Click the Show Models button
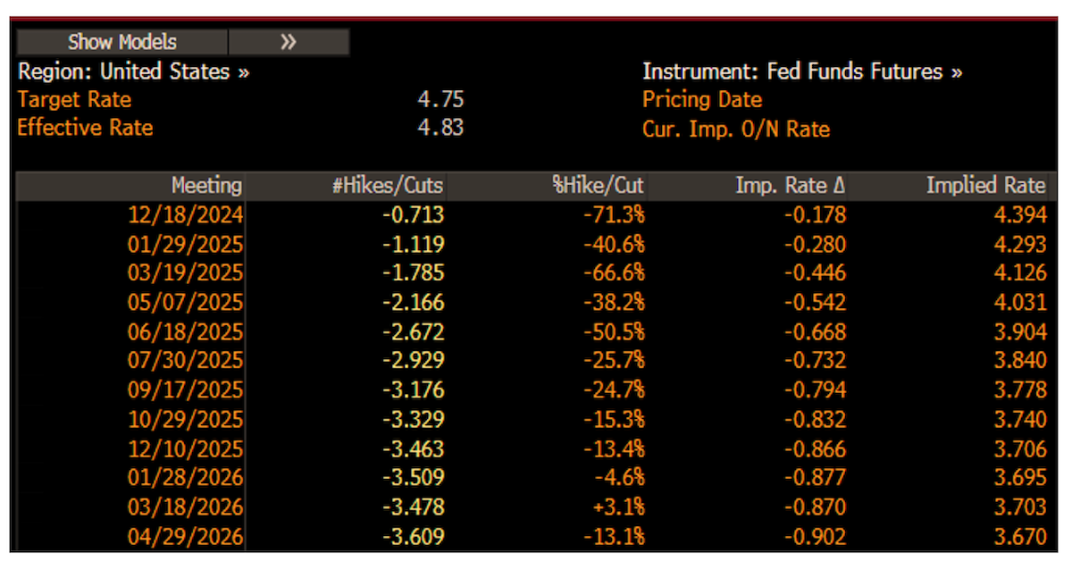Viewport: 1072px width, 561px height. coord(121,42)
